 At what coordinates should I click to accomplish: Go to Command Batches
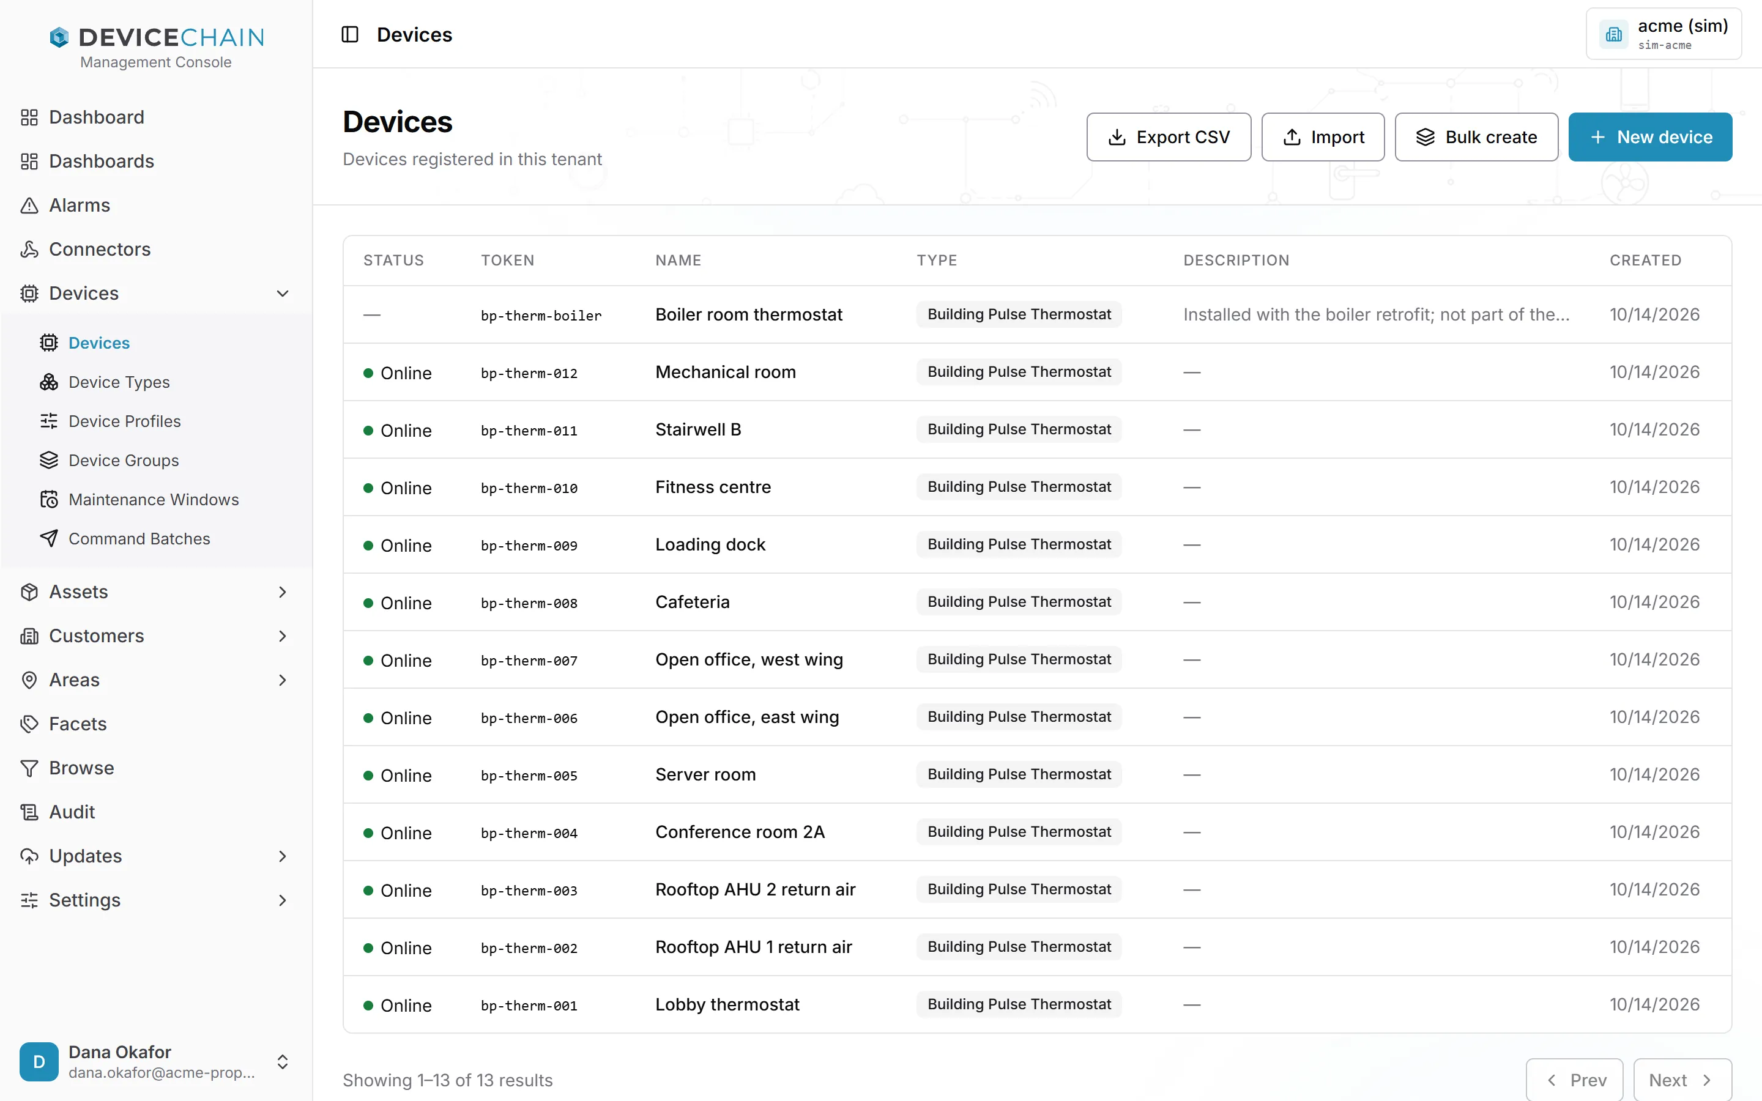click(139, 539)
